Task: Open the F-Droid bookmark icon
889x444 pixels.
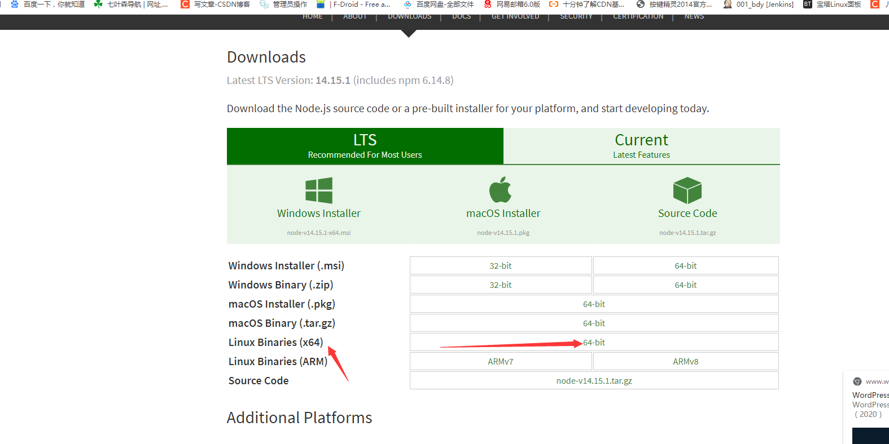Action: [x=321, y=5]
